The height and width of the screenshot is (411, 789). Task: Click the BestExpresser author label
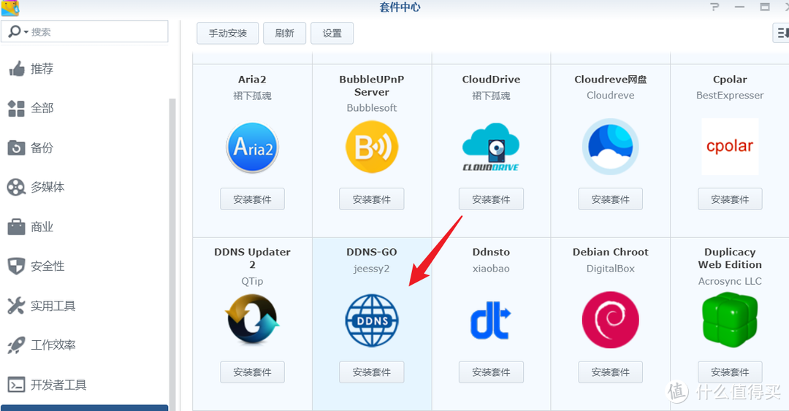pos(730,96)
